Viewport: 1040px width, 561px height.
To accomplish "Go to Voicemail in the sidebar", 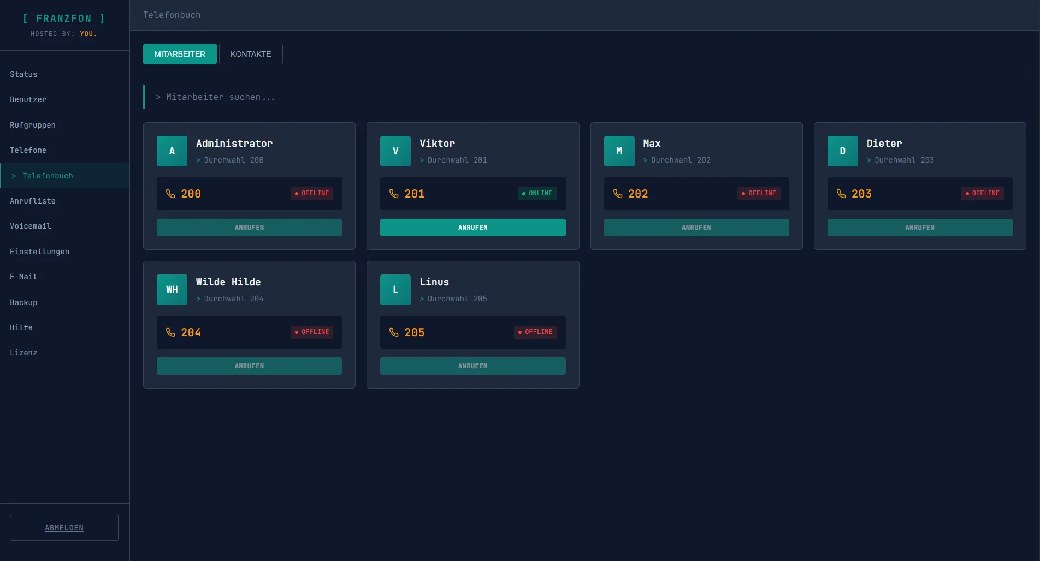I will pyautogui.click(x=31, y=226).
